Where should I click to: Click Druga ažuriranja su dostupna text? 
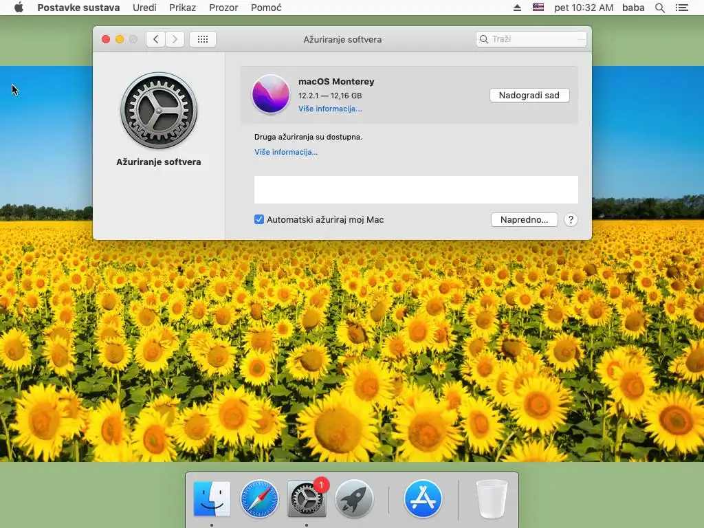point(308,137)
